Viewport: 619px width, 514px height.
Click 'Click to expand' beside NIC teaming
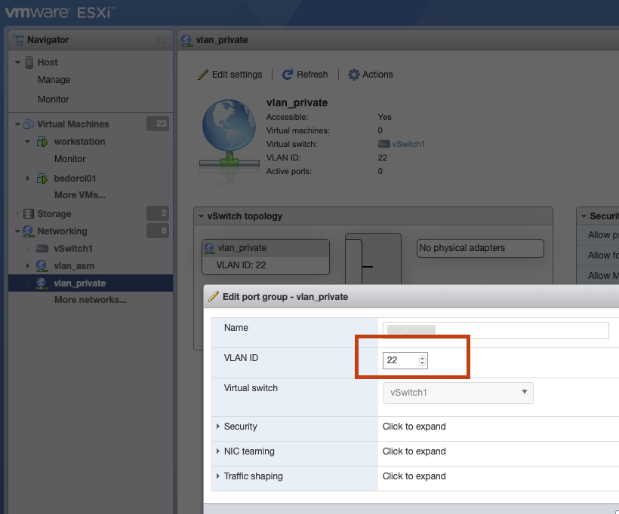414,451
